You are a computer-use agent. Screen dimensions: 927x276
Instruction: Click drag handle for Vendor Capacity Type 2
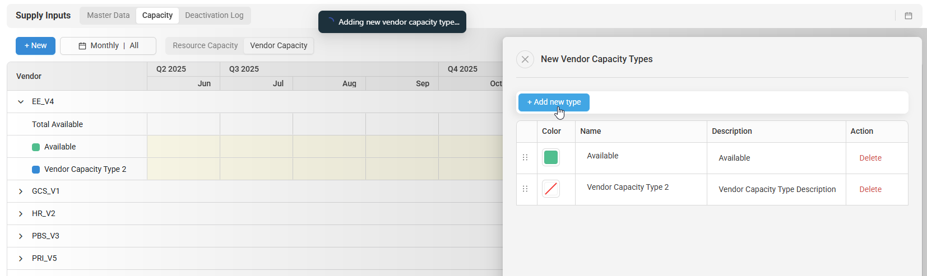coord(525,189)
